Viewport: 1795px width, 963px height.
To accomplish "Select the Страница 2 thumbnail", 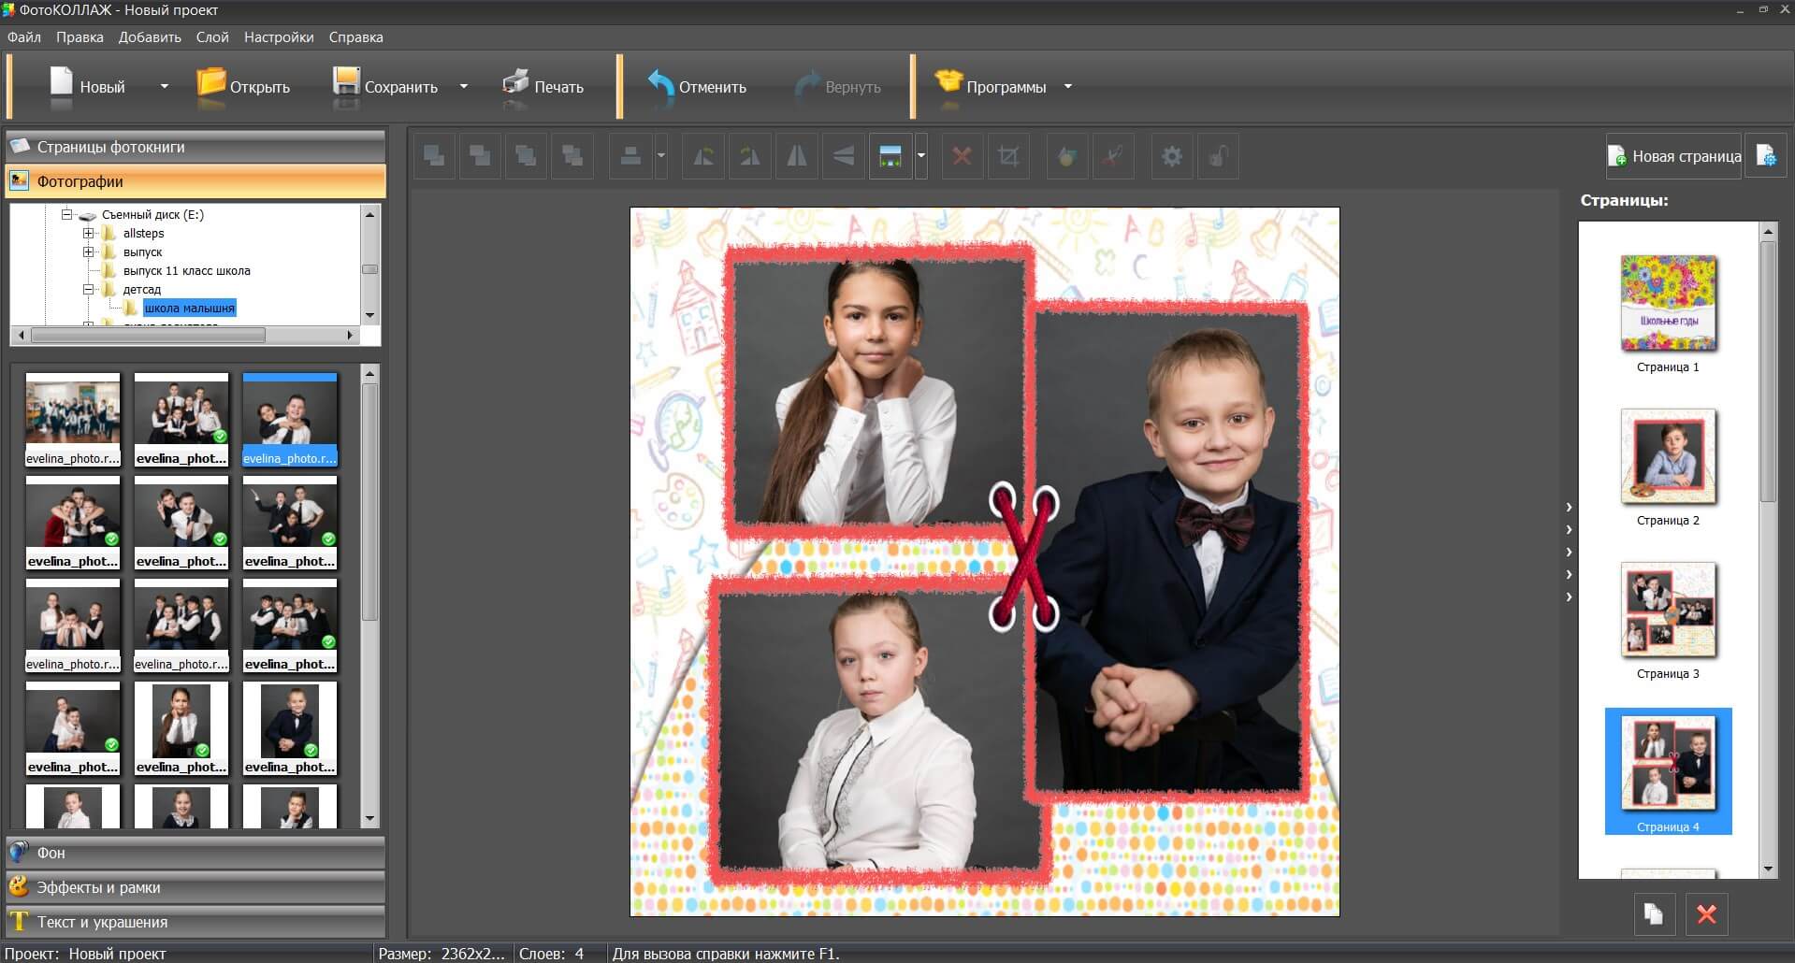I will (1668, 456).
